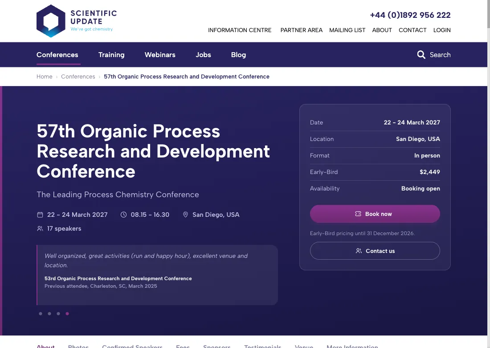
Task: Click the 53rd Organic Process Research testimonial title
Action: (x=118, y=278)
